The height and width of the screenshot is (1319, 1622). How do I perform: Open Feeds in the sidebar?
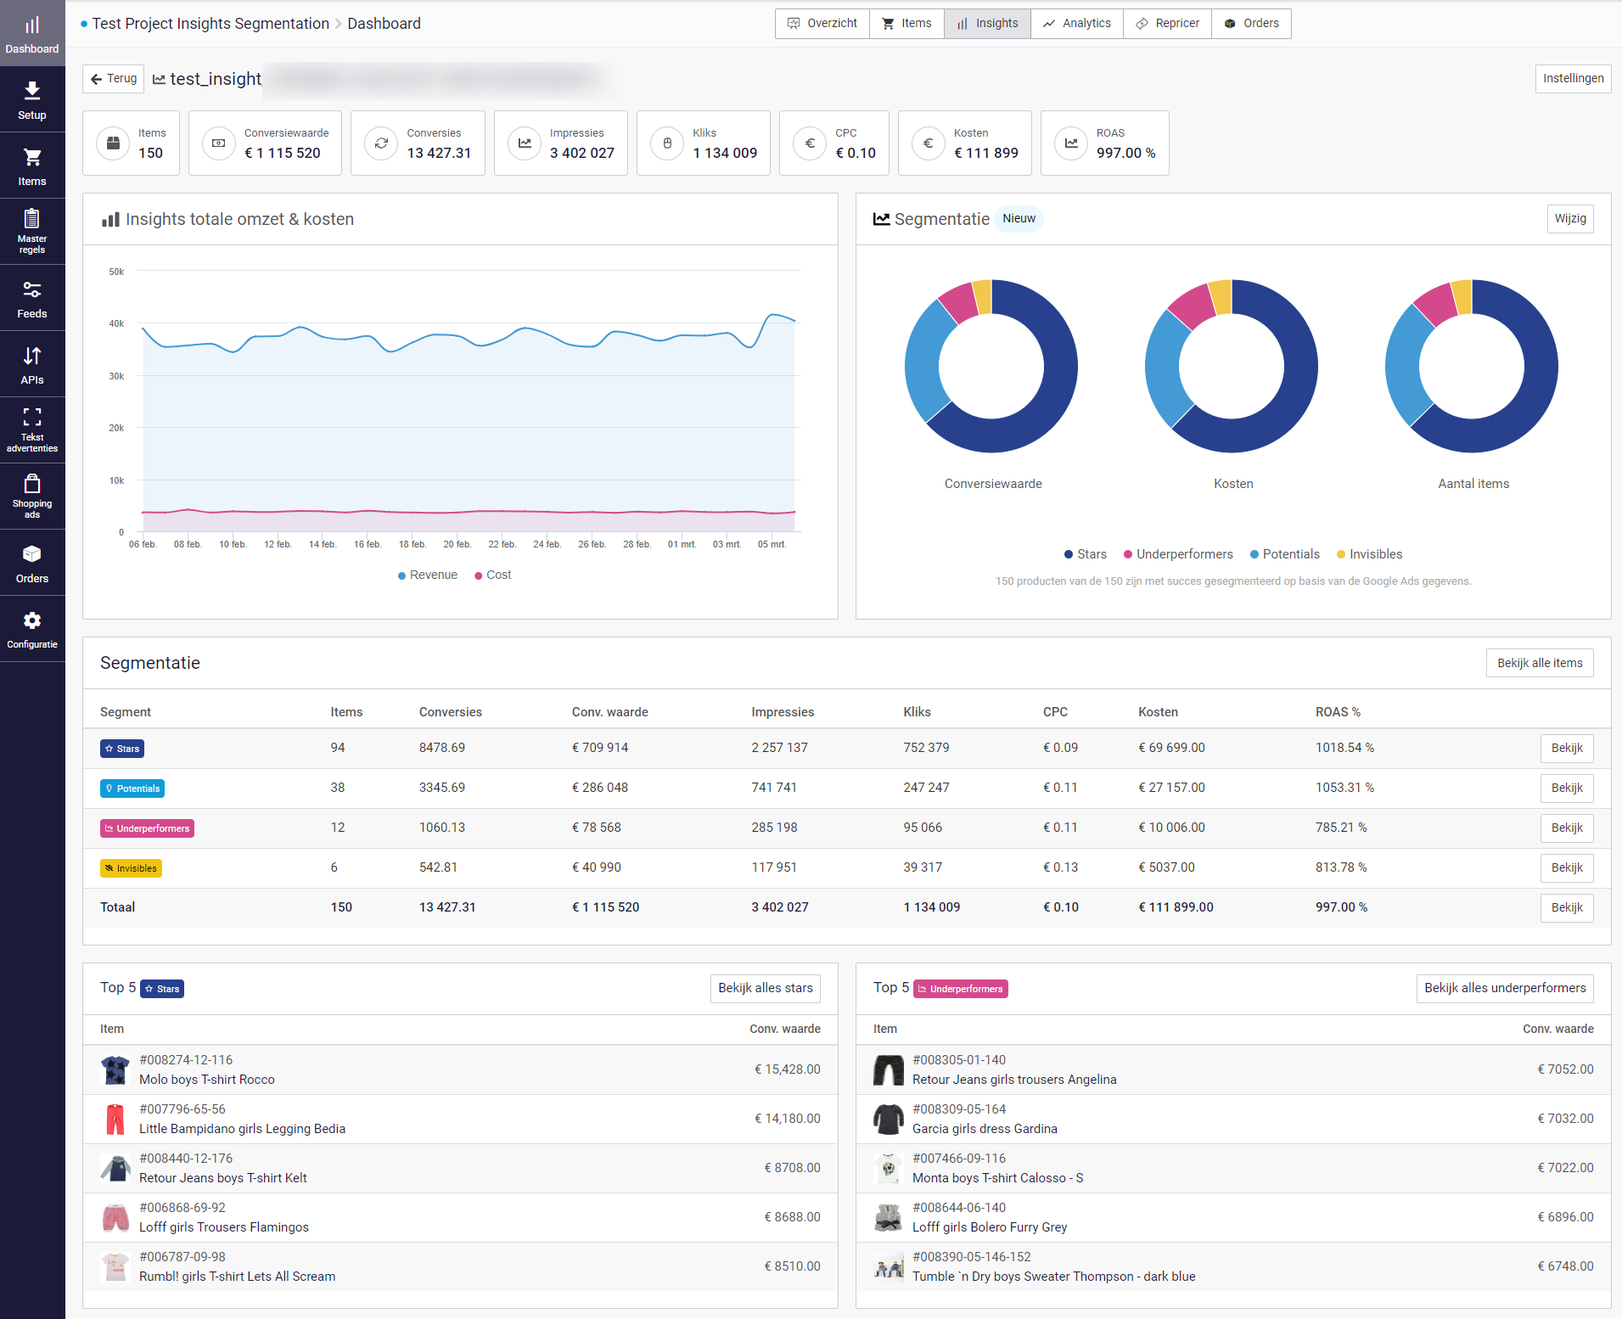pos(32,299)
